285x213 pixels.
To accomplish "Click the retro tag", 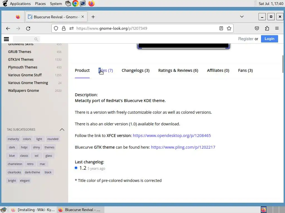I will tap(30, 164).
